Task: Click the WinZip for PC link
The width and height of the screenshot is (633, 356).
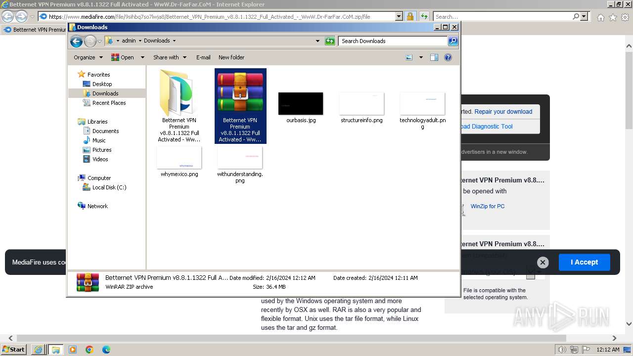Action: pos(488,206)
